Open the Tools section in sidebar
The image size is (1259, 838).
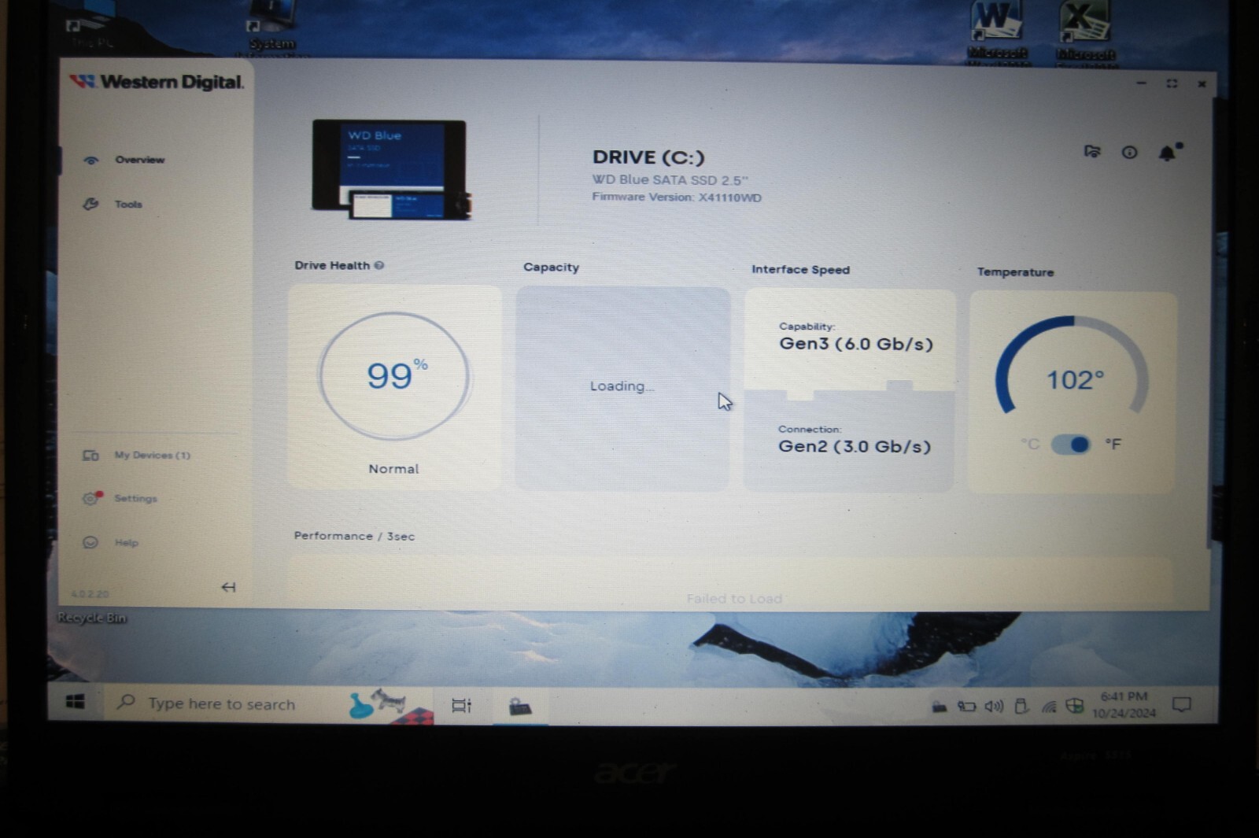[128, 205]
